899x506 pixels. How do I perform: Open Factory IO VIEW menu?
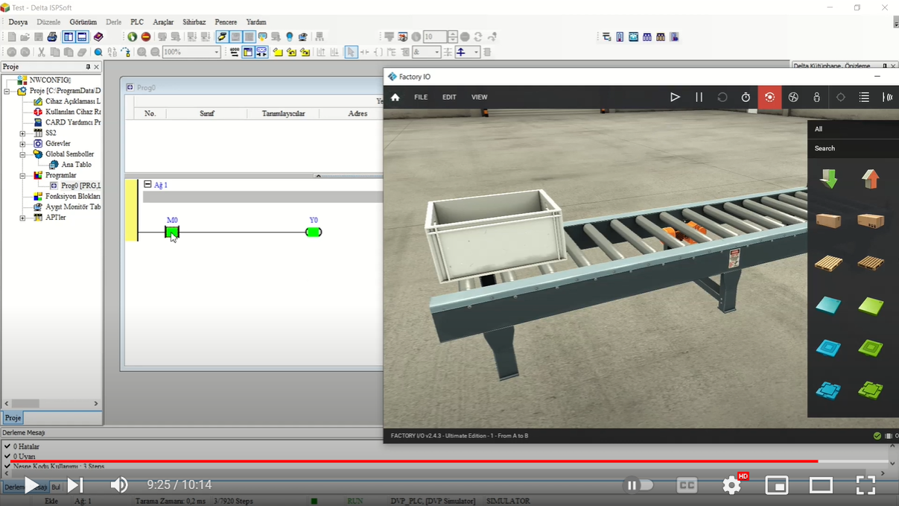[x=480, y=97]
